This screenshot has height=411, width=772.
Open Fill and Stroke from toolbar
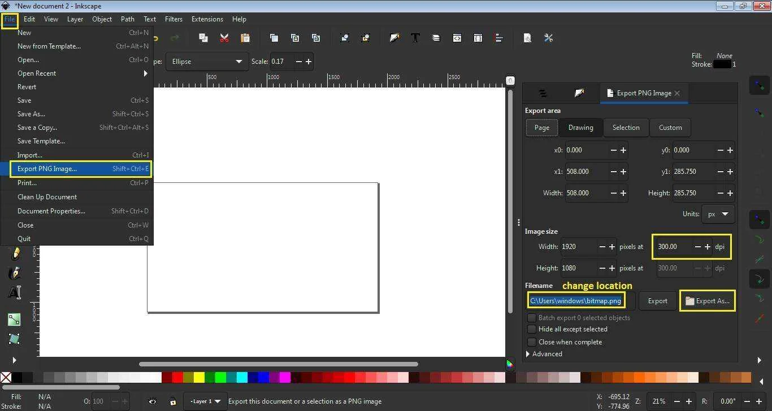394,38
